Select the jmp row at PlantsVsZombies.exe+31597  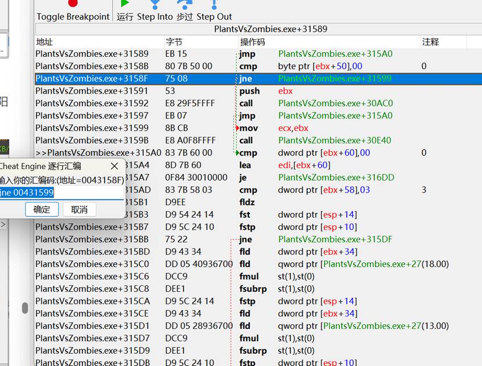(258, 115)
